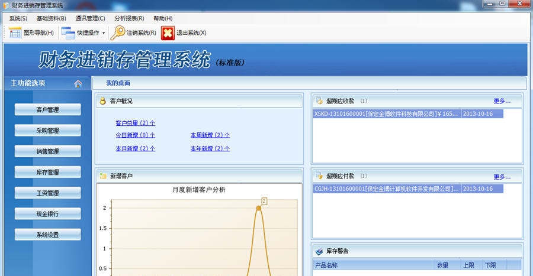Click the 2013-10-16 date in 超期应收款
The width and height of the screenshot is (533, 276).
click(477, 113)
